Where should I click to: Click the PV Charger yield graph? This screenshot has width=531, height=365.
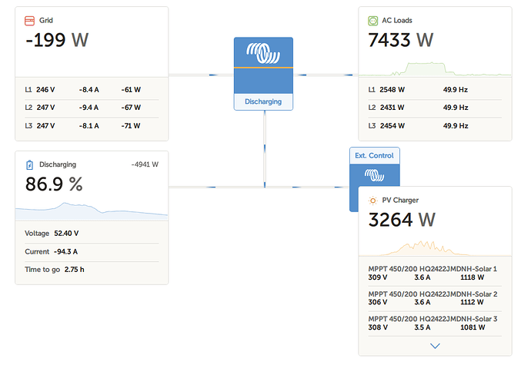coord(435,248)
